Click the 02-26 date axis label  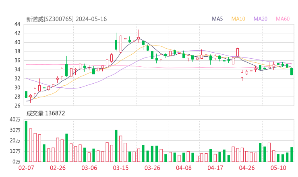pos(58,168)
